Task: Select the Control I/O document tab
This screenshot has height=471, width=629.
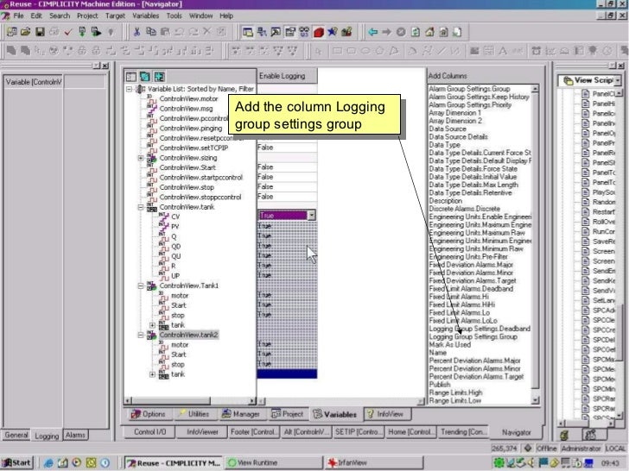Action: [x=150, y=432]
